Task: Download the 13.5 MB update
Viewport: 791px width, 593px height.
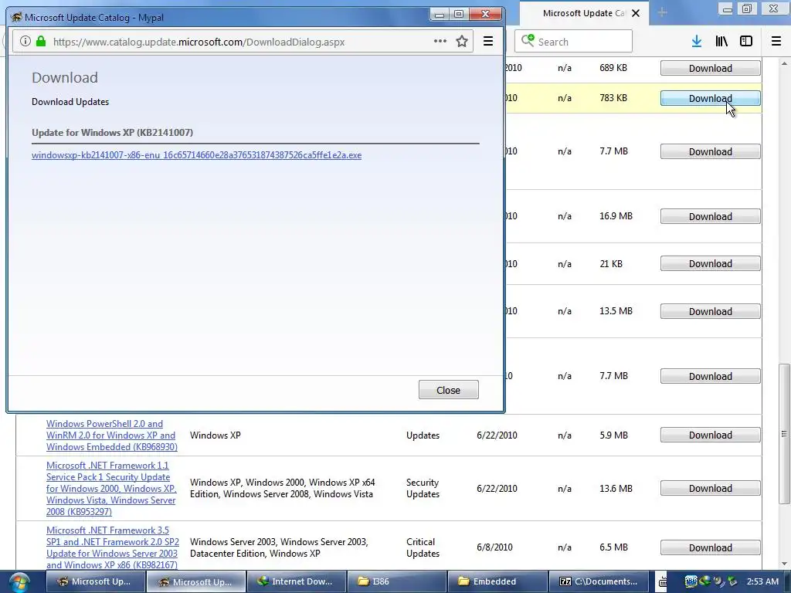Action: 711,311
